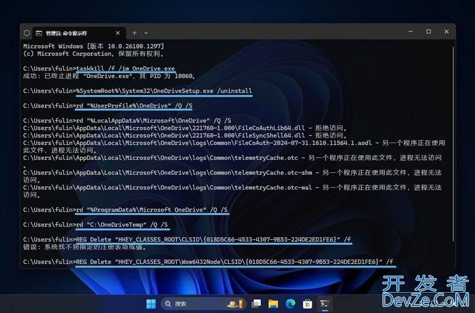Select the 管理员: 命令提示符 tab

click(78, 33)
